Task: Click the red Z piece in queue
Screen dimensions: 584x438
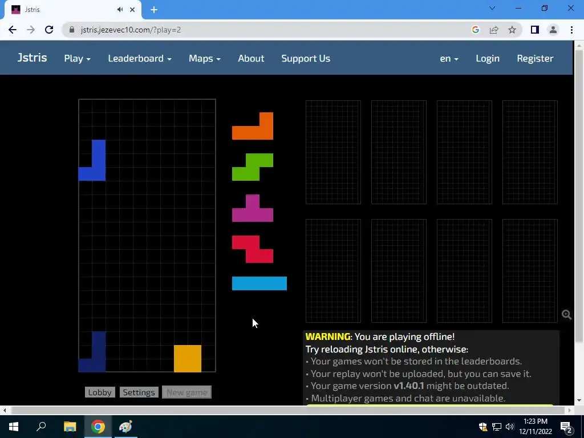Action: (253, 249)
